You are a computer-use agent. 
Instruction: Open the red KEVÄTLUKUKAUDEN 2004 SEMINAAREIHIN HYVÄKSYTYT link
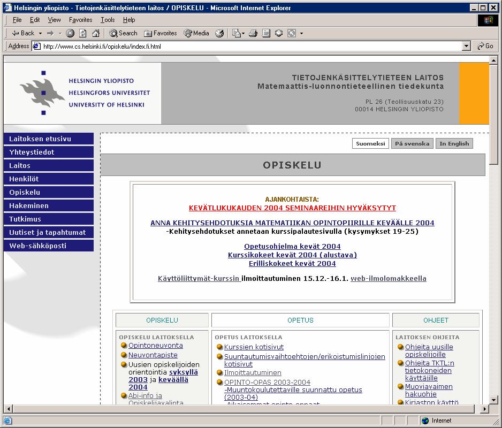point(292,208)
